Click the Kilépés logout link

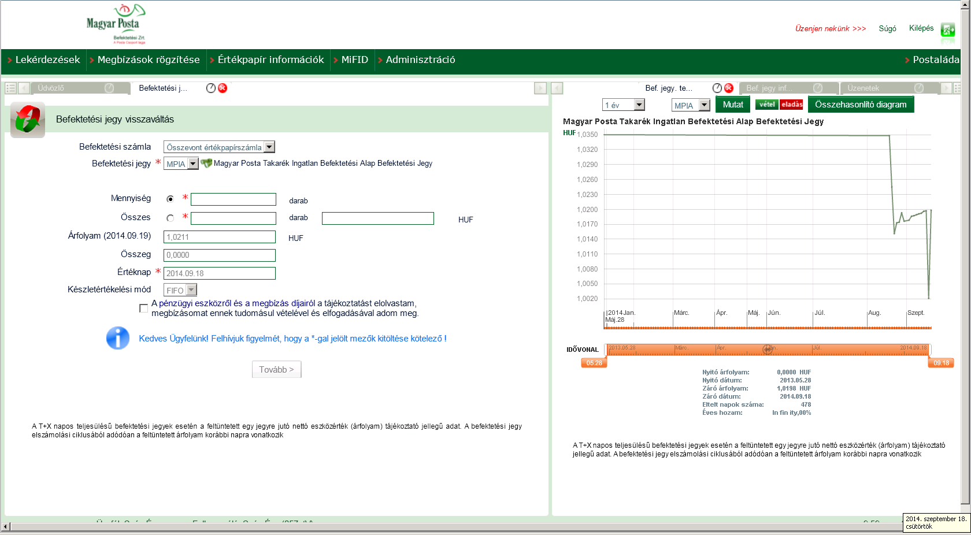[x=921, y=28]
